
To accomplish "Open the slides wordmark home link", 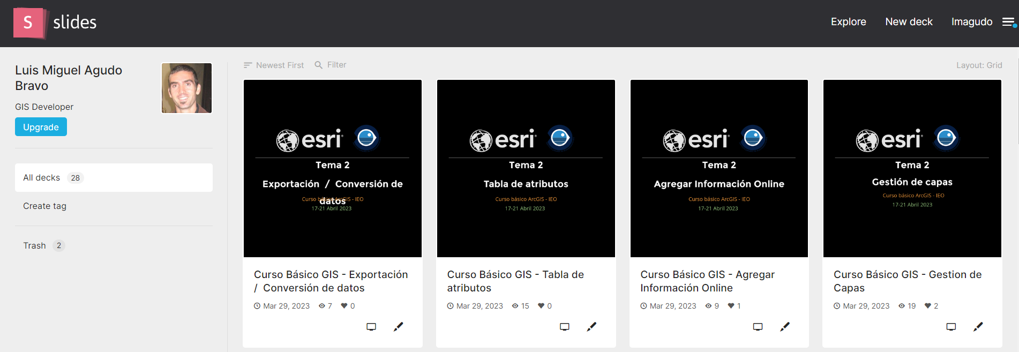I will 75,22.
